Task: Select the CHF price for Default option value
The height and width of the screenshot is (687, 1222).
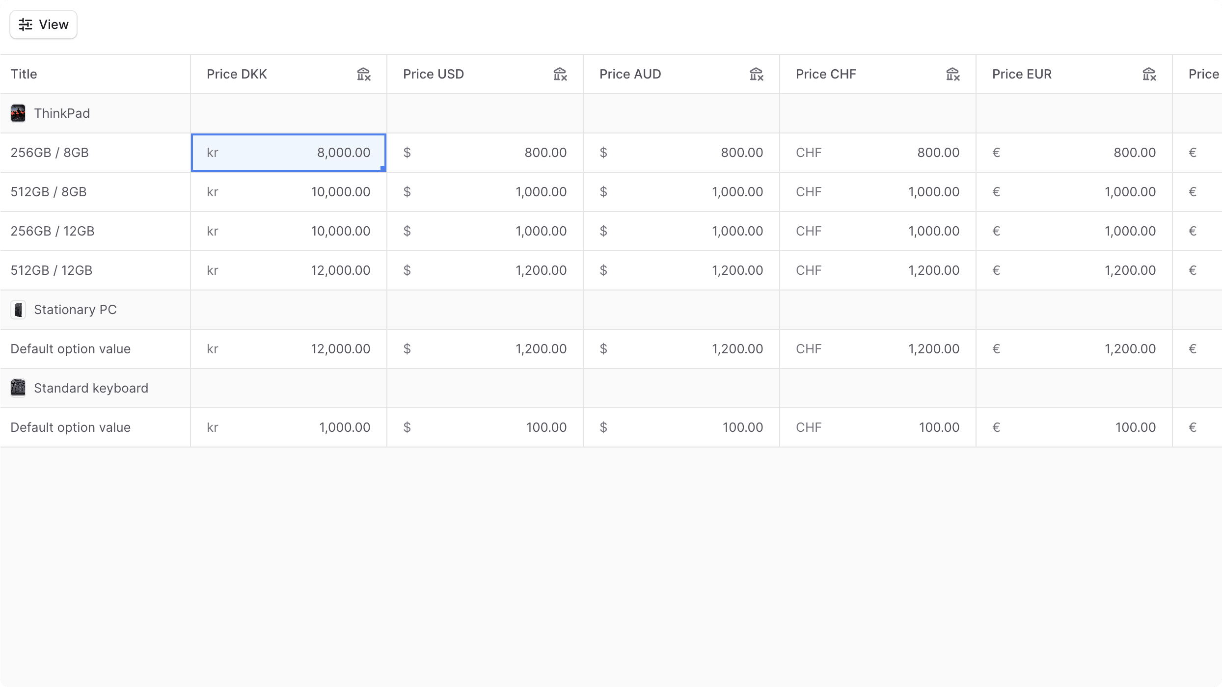Action: (877, 348)
